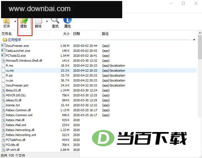Image resolution: width=202 pixels, height=158 pixels.
Task: Select the FCTaskProc.dll file icon
Action: [3, 140]
